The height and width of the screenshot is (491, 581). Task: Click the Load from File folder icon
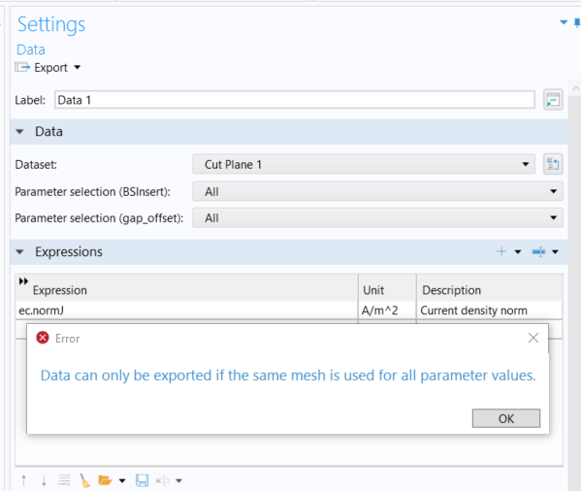(x=105, y=480)
